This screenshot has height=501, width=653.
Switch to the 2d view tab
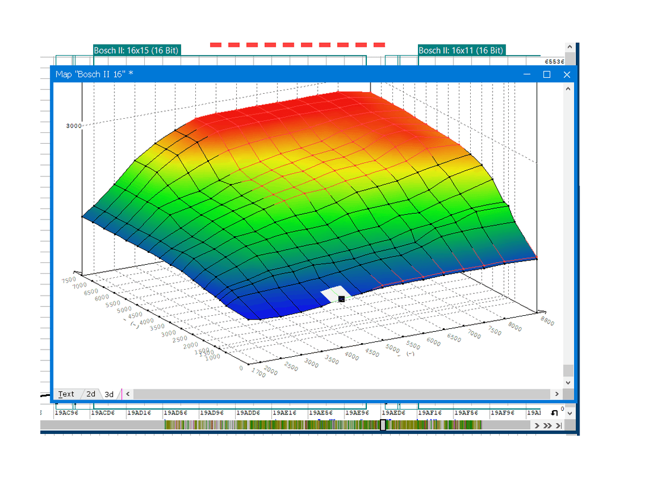pyautogui.click(x=91, y=394)
